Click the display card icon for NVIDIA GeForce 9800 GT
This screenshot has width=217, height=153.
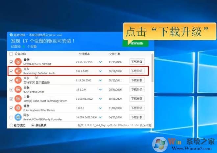18,62
